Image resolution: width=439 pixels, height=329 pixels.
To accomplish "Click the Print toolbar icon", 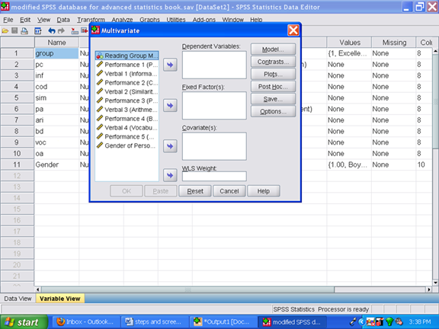I will (24, 30).
